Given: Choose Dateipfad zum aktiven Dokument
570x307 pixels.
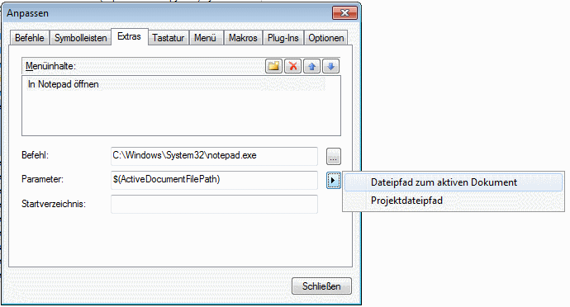Looking at the screenshot, I should [453, 182].
